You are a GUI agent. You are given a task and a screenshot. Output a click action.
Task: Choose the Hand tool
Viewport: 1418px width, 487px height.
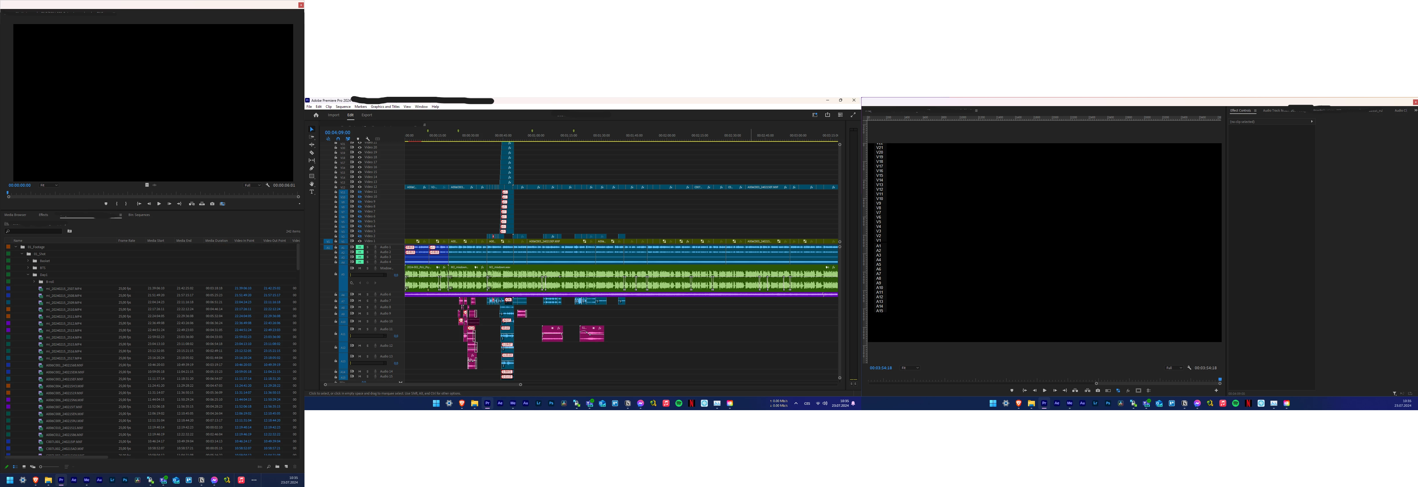(x=311, y=184)
